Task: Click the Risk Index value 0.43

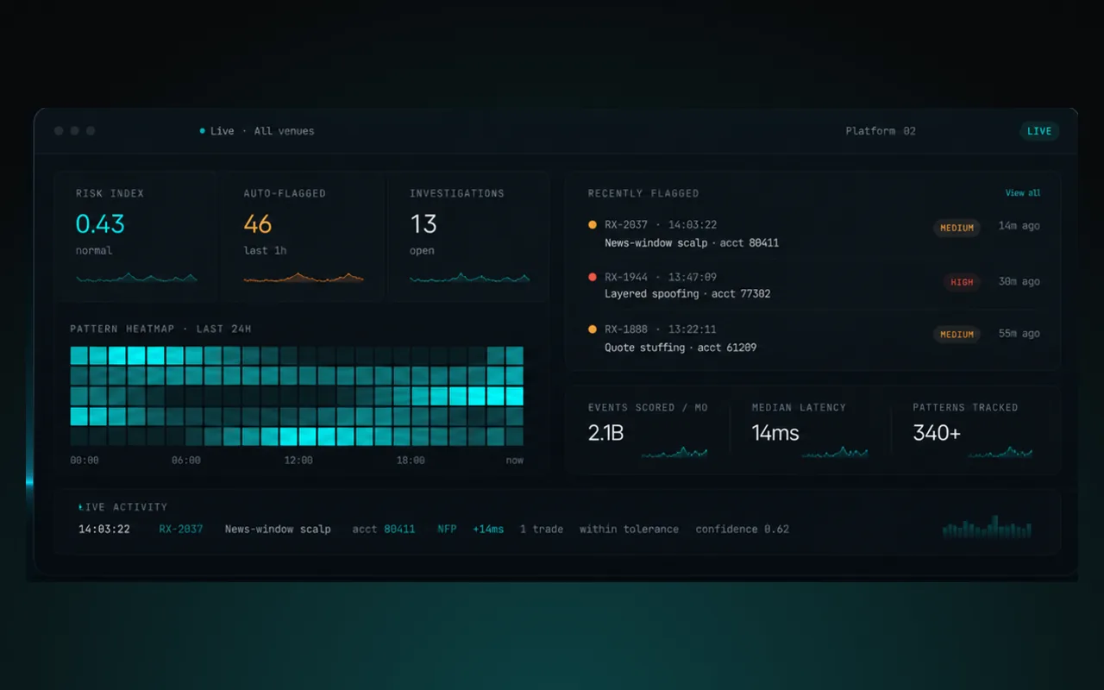Action: pyautogui.click(x=100, y=224)
